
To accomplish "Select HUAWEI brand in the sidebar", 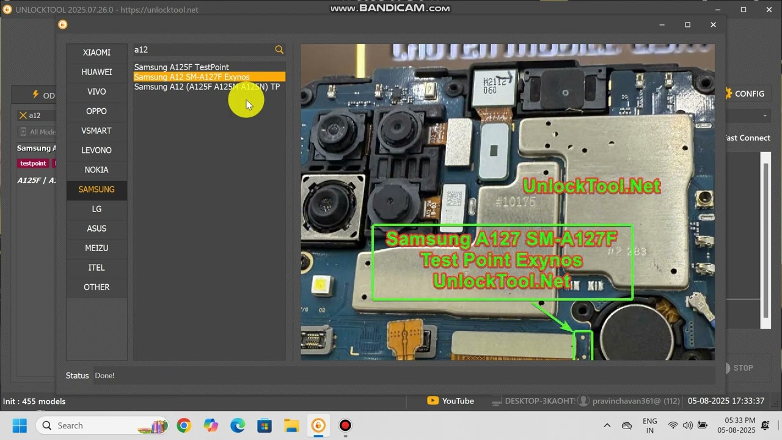I will coord(97,72).
